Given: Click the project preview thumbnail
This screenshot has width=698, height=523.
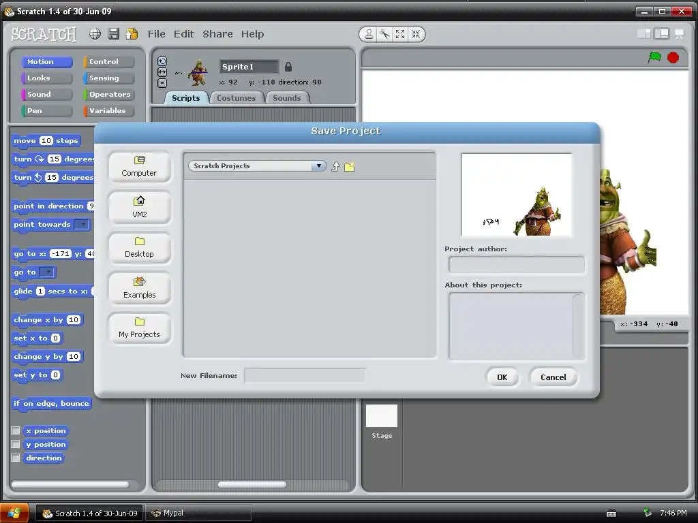Looking at the screenshot, I should (x=517, y=195).
